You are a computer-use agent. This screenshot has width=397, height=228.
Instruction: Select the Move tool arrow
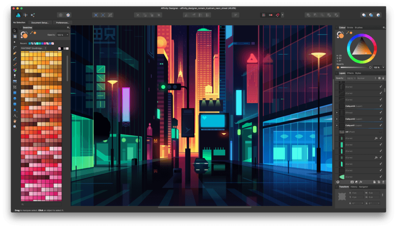click(x=15, y=31)
